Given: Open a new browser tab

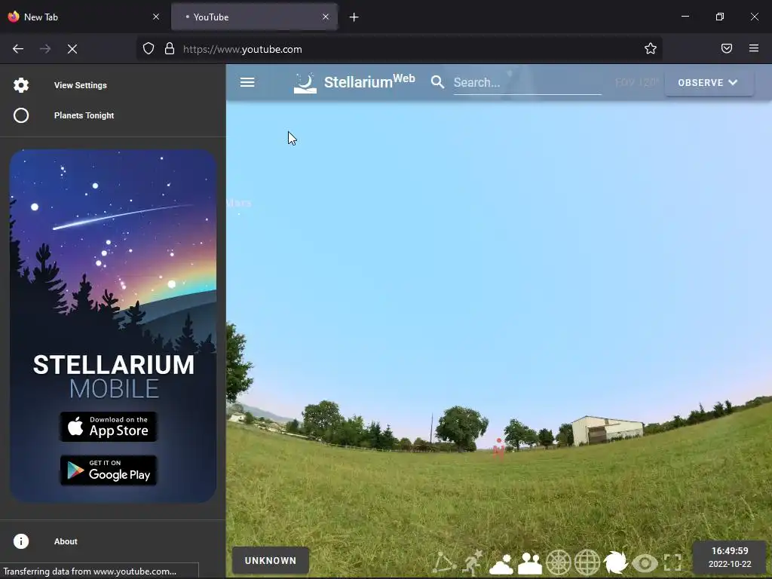Looking at the screenshot, I should [354, 17].
